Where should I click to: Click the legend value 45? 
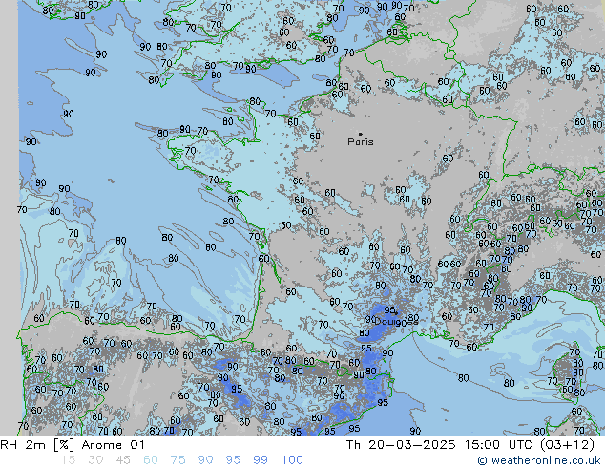pyautogui.click(x=123, y=460)
